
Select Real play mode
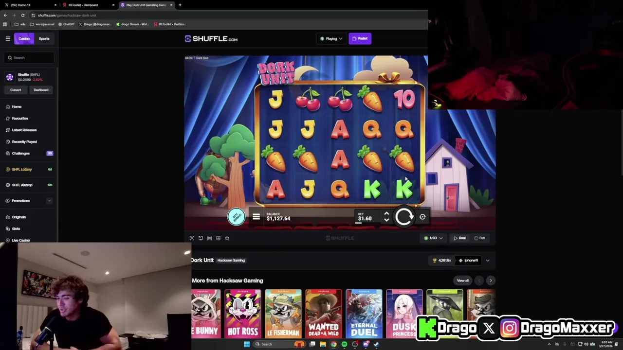point(459,238)
